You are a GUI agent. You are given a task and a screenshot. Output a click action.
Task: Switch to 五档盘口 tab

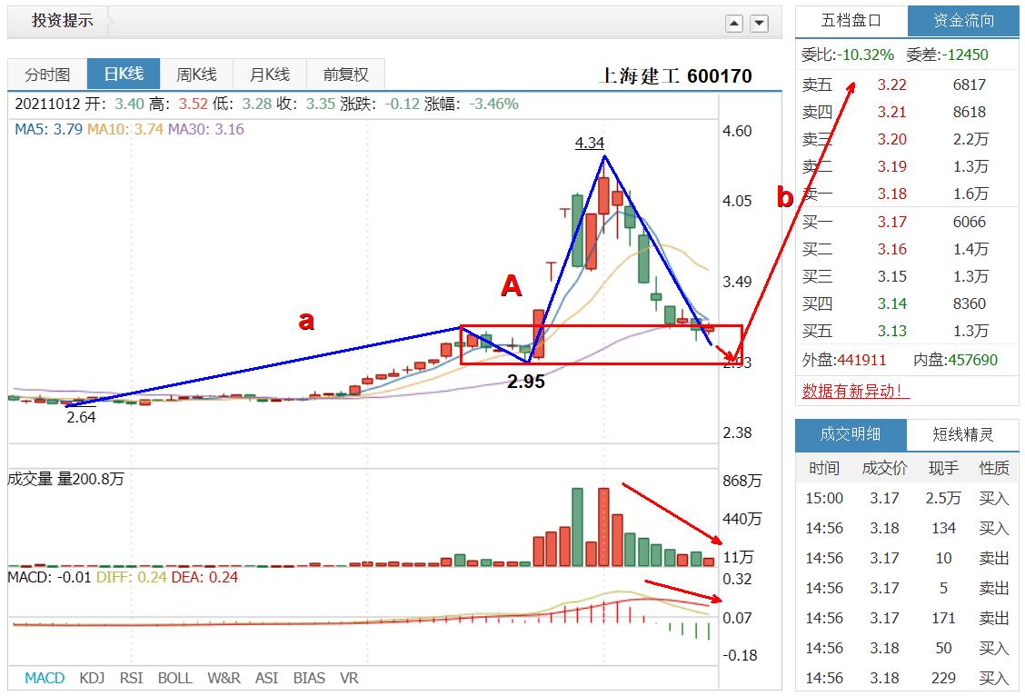tap(851, 21)
